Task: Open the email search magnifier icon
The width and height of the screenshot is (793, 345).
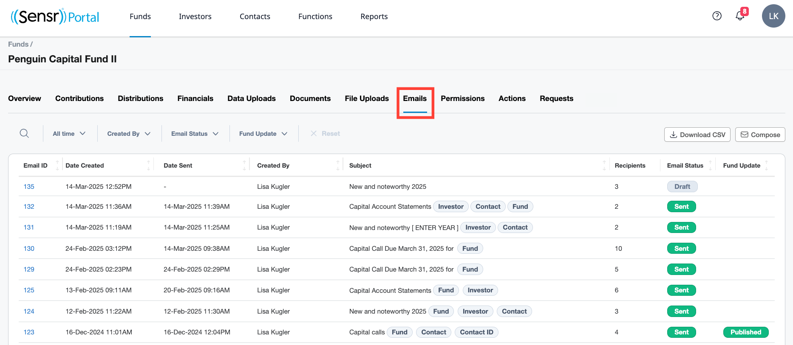Action: (x=25, y=134)
